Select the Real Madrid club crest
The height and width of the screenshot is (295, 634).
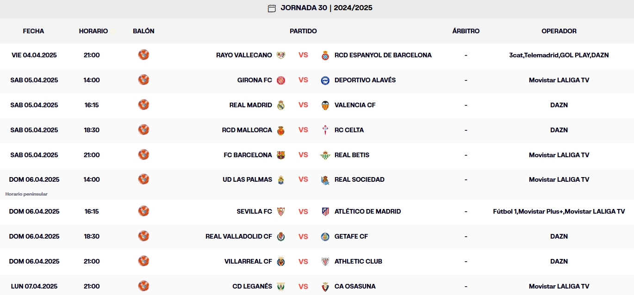(281, 105)
